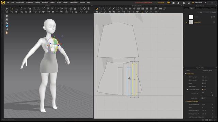Click the Add button in Object Browser
This screenshot has height=122, width=218.
click(200, 12)
